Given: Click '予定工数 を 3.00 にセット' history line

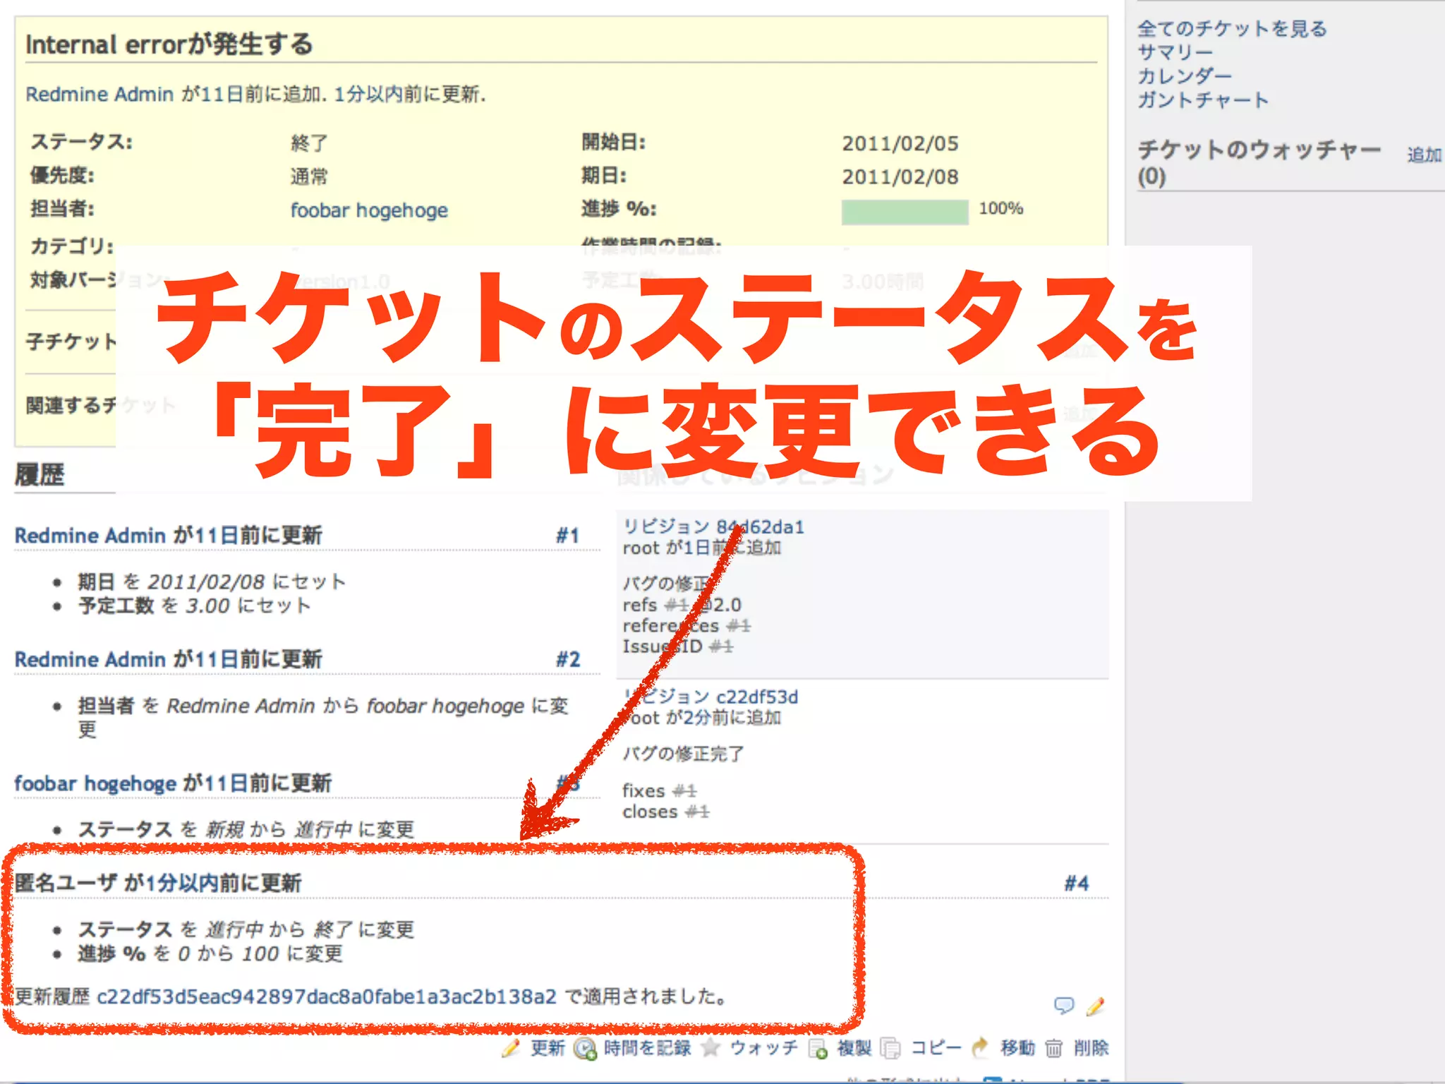Looking at the screenshot, I should click(194, 606).
